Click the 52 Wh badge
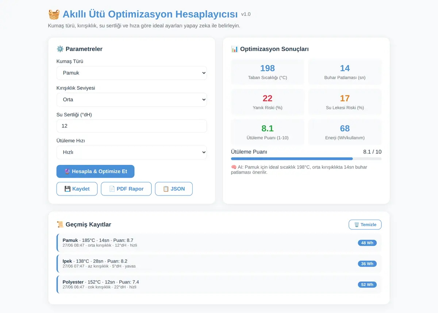Screen dimensions: 438x313 point(367,285)
